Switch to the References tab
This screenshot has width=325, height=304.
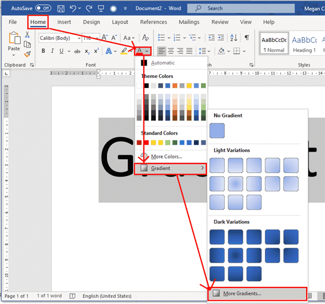tap(154, 22)
